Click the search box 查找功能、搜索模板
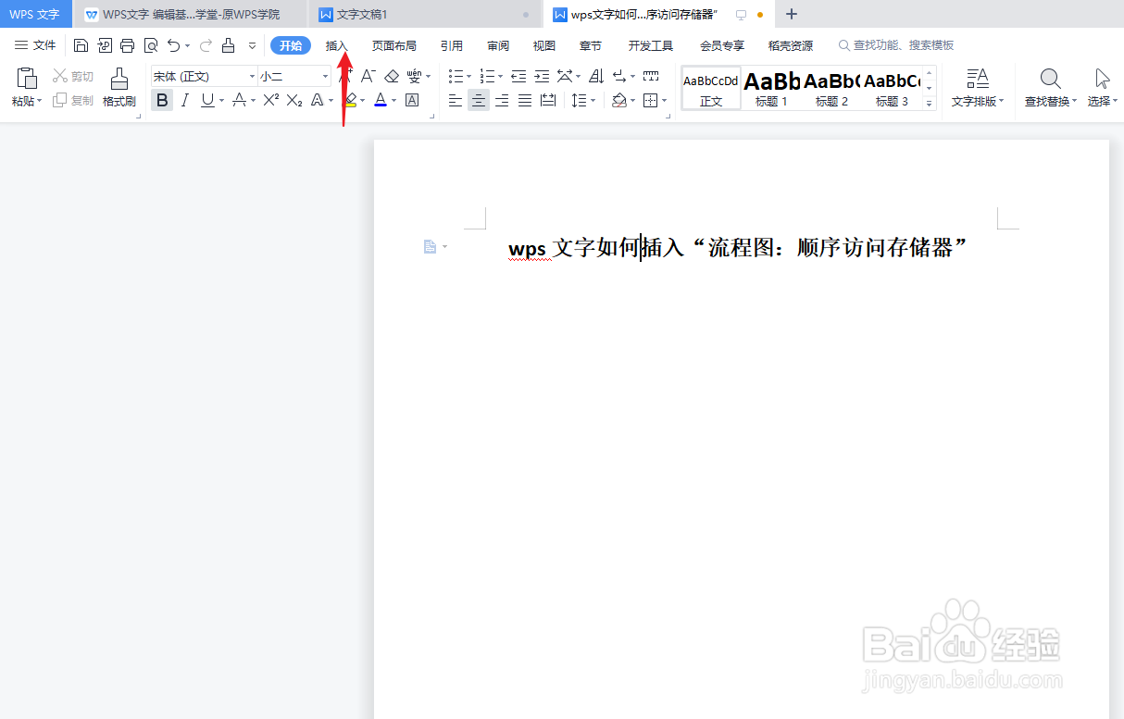Screen dimensions: 1124x719 point(896,45)
